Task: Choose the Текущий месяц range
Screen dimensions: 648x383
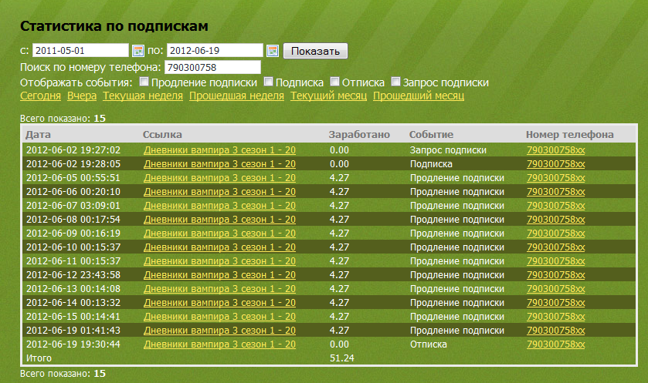Action: [x=328, y=96]
